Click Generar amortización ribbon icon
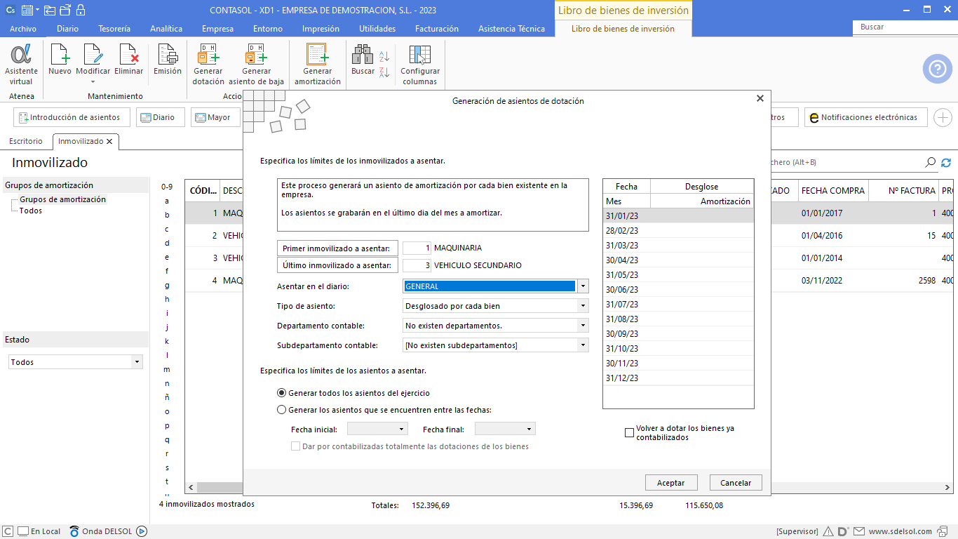Image resolution: width=958 pixels, height=539 pixels. click(317, 63)
